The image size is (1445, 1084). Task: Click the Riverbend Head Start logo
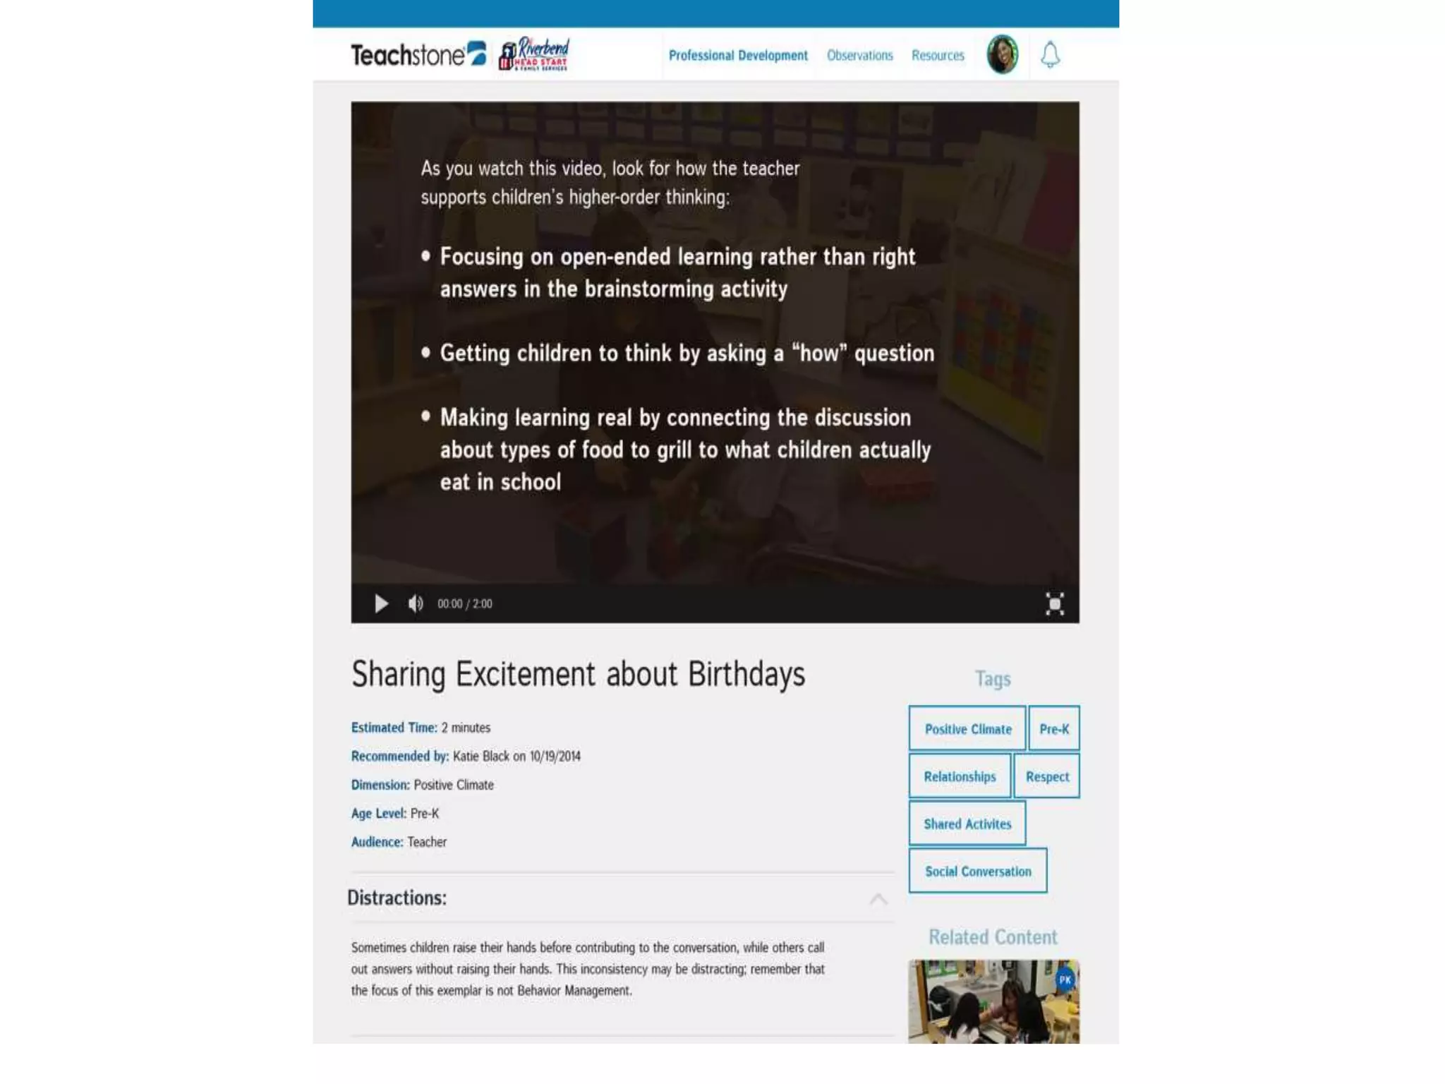(534, 54)
